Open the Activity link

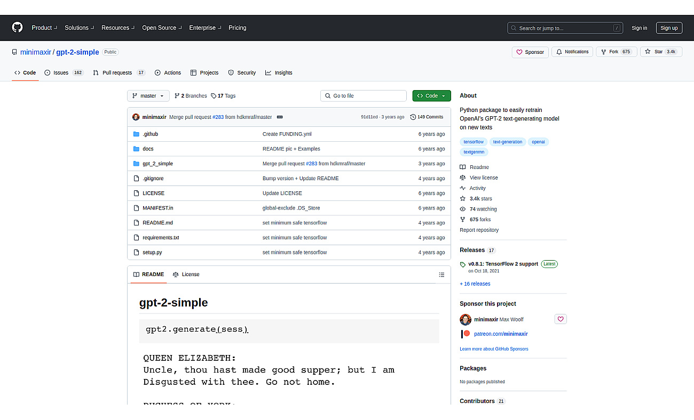(473, 188)
